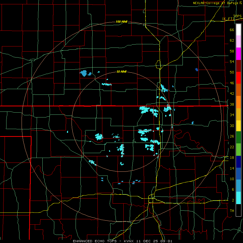Image resolution: width=243 pixels, height=243 pixels.
Task: Click the legend value '38'
Action: coord(232,104)
